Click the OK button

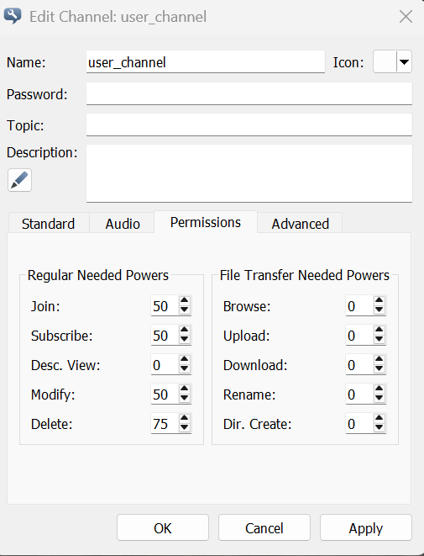[x=163, y=527]
